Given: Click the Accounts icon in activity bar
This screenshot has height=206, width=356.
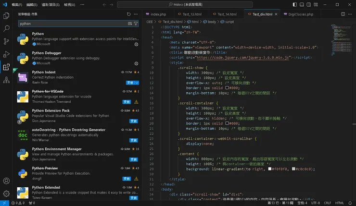Looking at the screenshot, I should [6, 181].
